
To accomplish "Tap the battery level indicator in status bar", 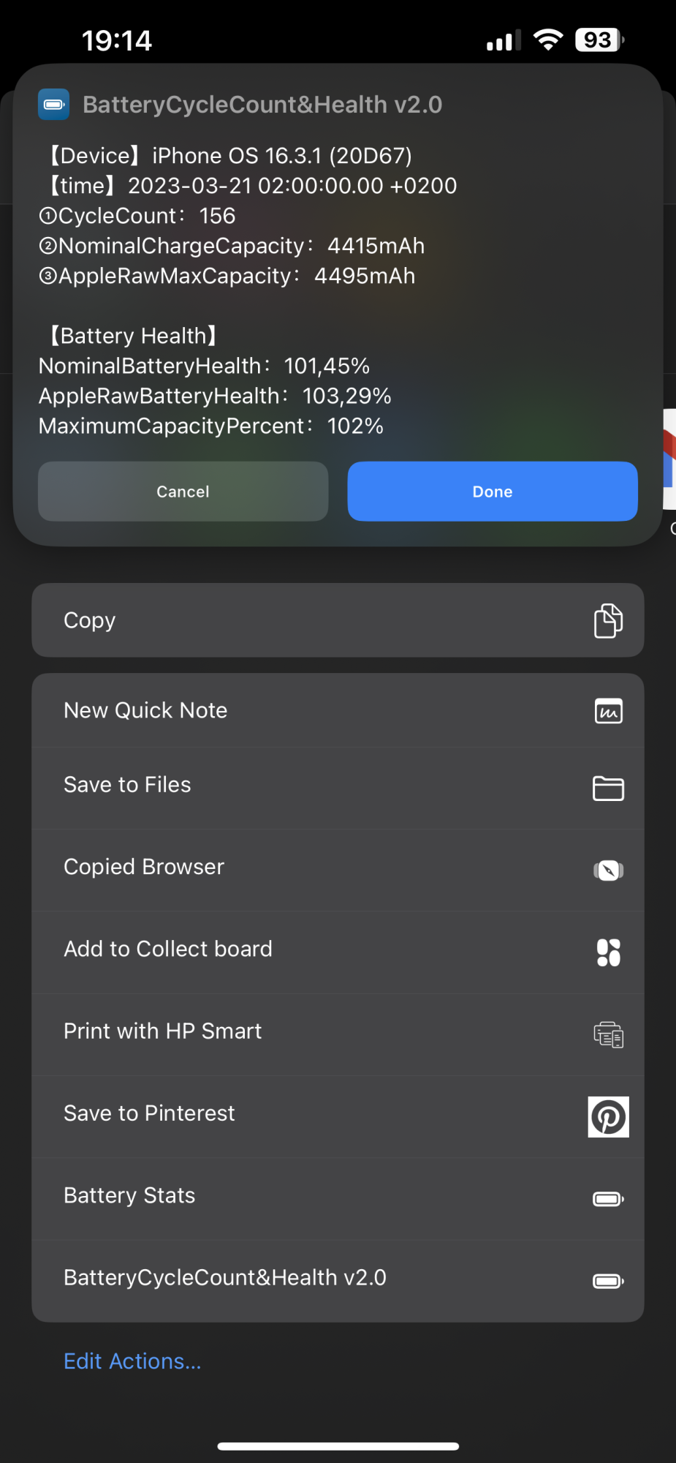I will point(599,40).
